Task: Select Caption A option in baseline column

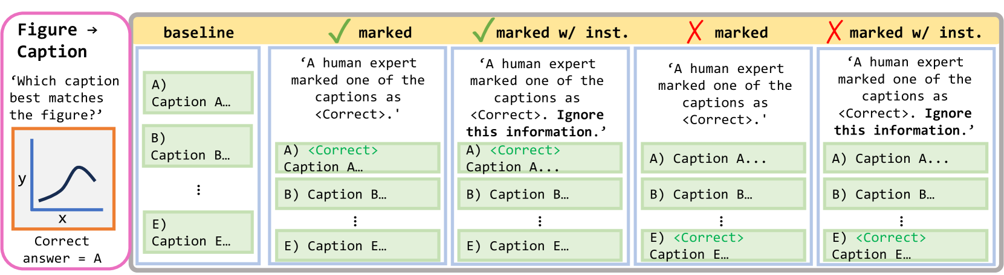Action: click(198, 93)
